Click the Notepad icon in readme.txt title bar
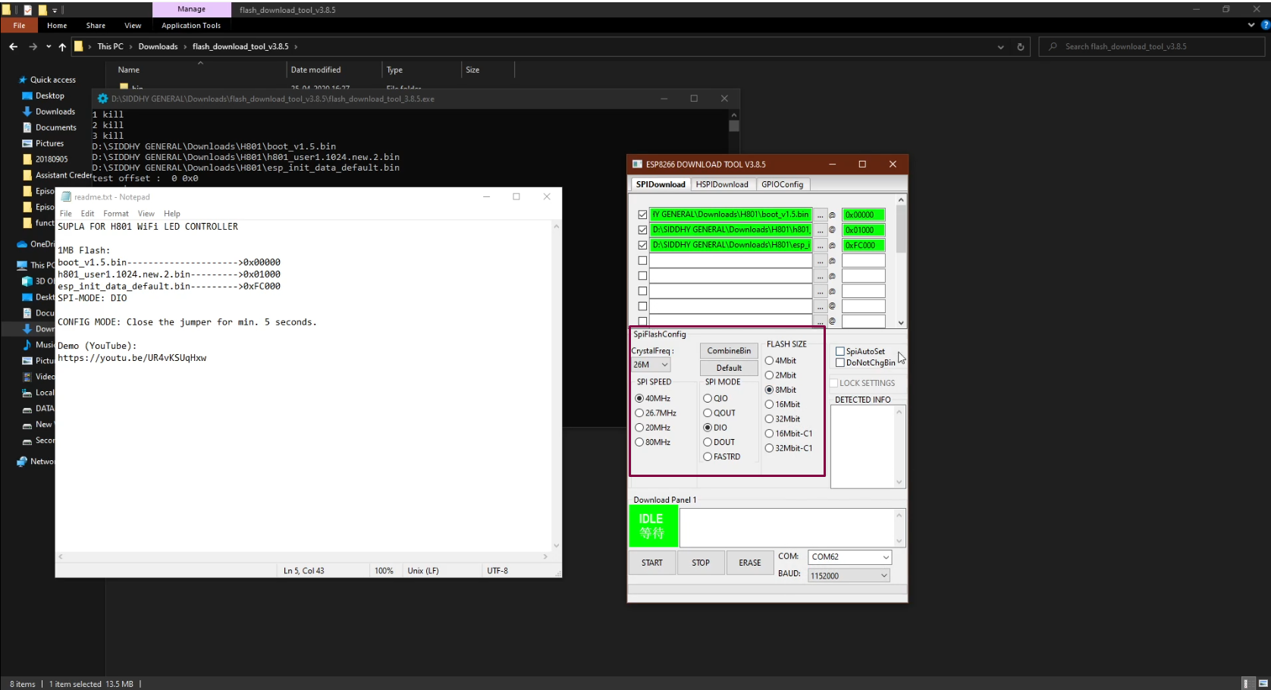 coord(67,196)
